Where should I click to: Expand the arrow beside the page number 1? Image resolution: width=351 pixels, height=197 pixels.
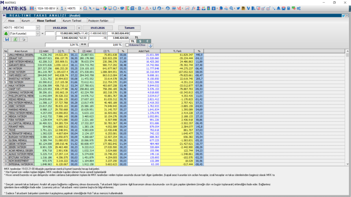click(x=65, y=9)
